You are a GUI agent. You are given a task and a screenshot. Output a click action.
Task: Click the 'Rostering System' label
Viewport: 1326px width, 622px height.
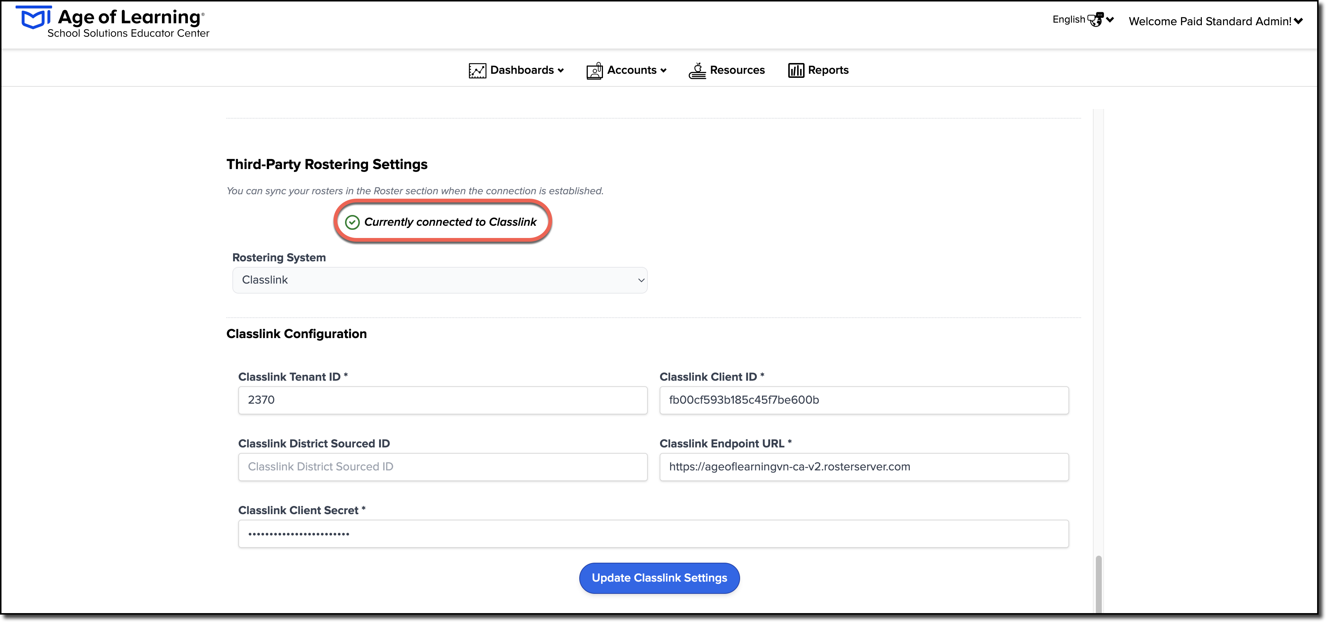pyautogui.click(x=279, y=258)
